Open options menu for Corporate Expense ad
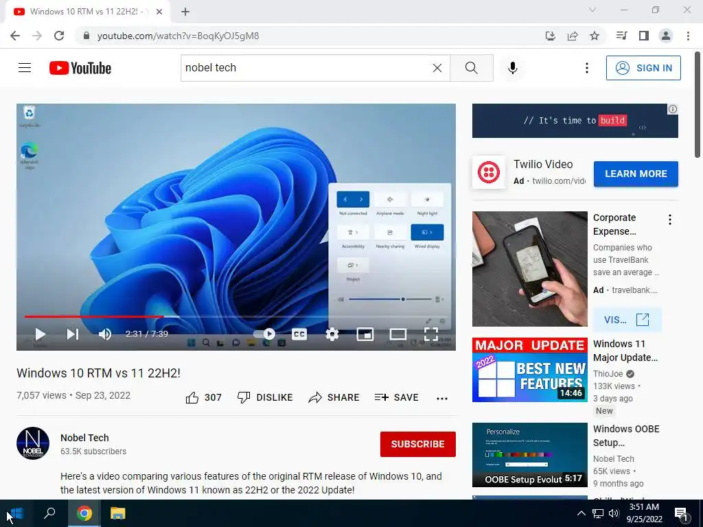 (x=670, y=220)
